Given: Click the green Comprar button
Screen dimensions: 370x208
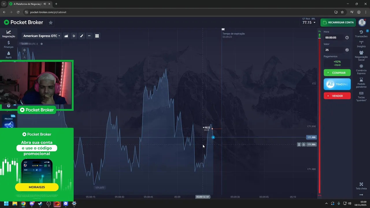Looking at the screenshot, I should click(337, 73).
